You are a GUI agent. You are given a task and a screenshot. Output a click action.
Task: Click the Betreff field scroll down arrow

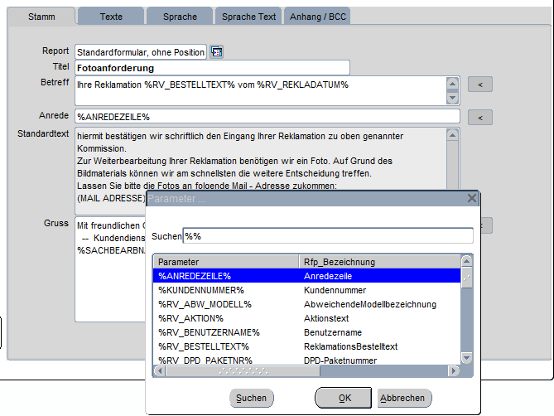[x=451, y=97]
